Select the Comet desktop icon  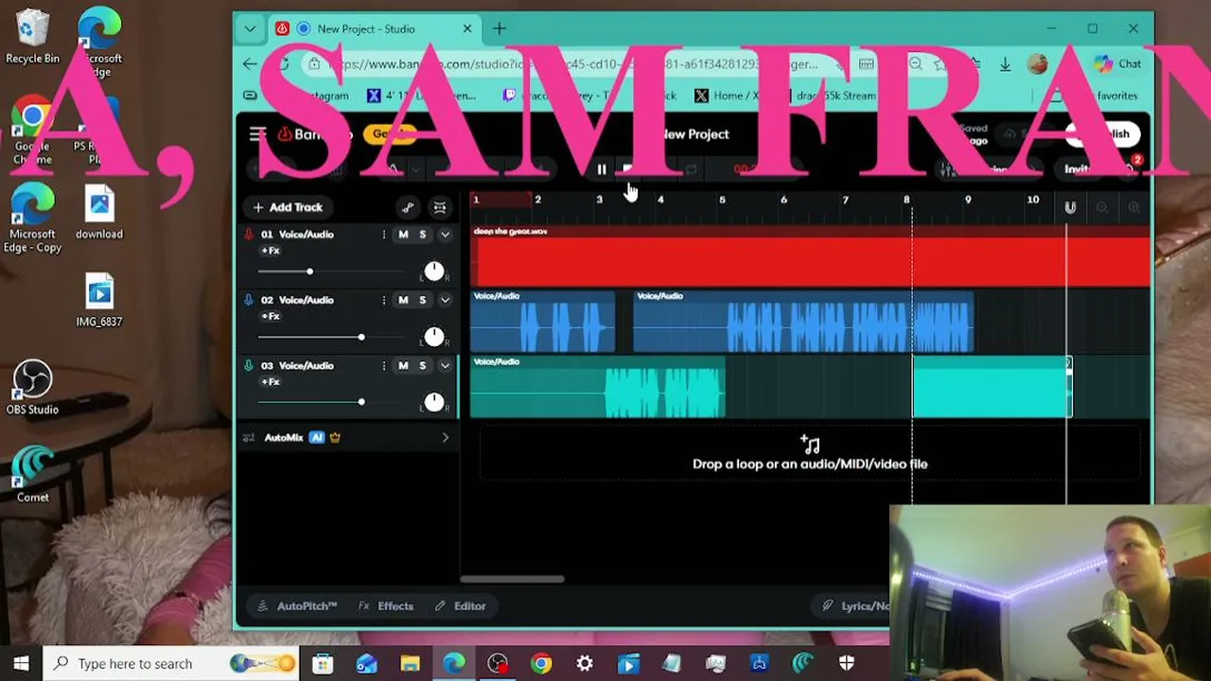32,475
